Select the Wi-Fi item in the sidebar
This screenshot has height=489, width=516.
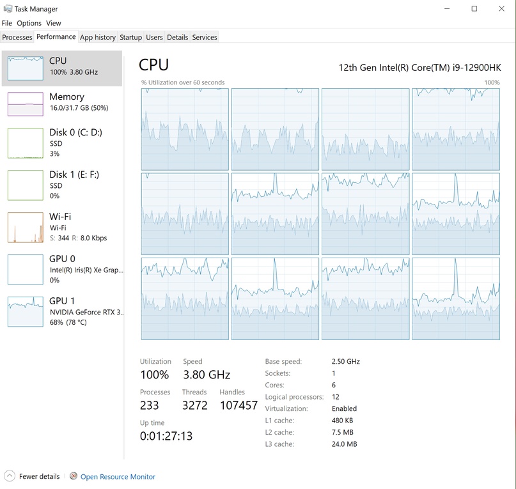click(x=62, y=228)
